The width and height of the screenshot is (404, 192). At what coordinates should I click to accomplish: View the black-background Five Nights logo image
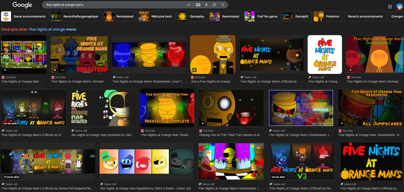point(371,162)
